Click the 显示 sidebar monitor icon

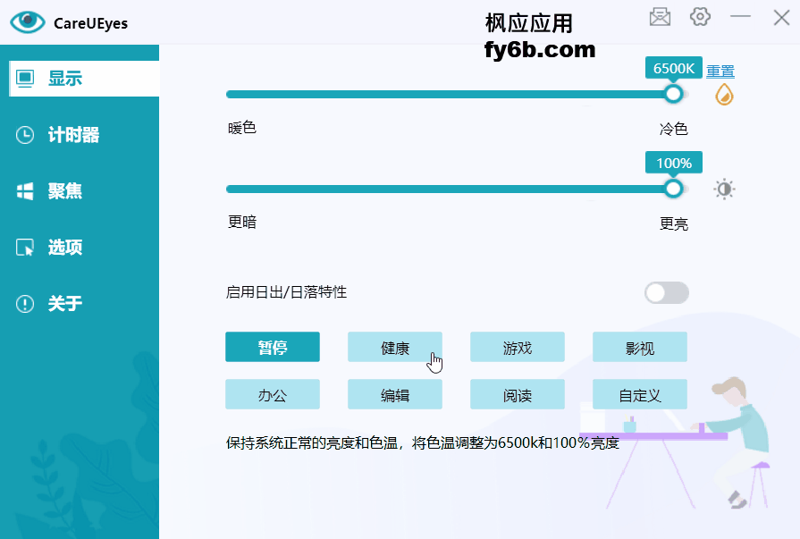click(x=25, y=79)
